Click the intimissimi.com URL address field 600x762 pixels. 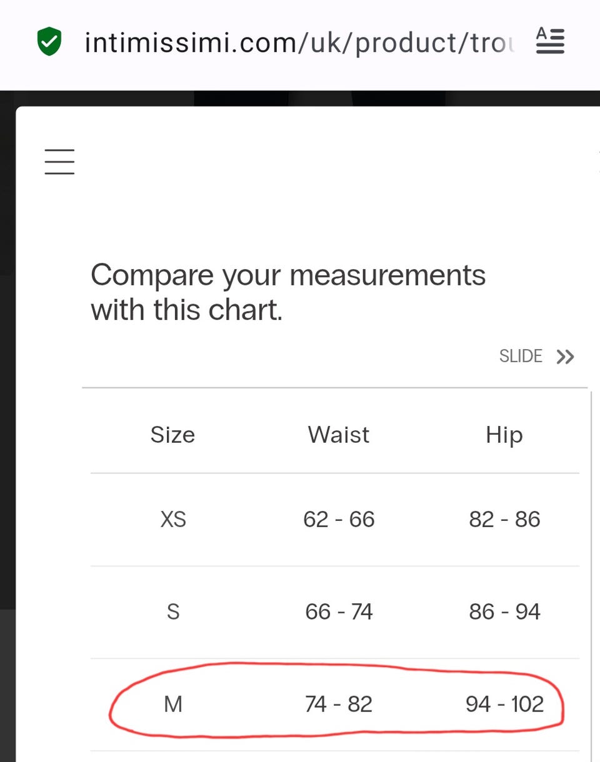tap(299, 42)
